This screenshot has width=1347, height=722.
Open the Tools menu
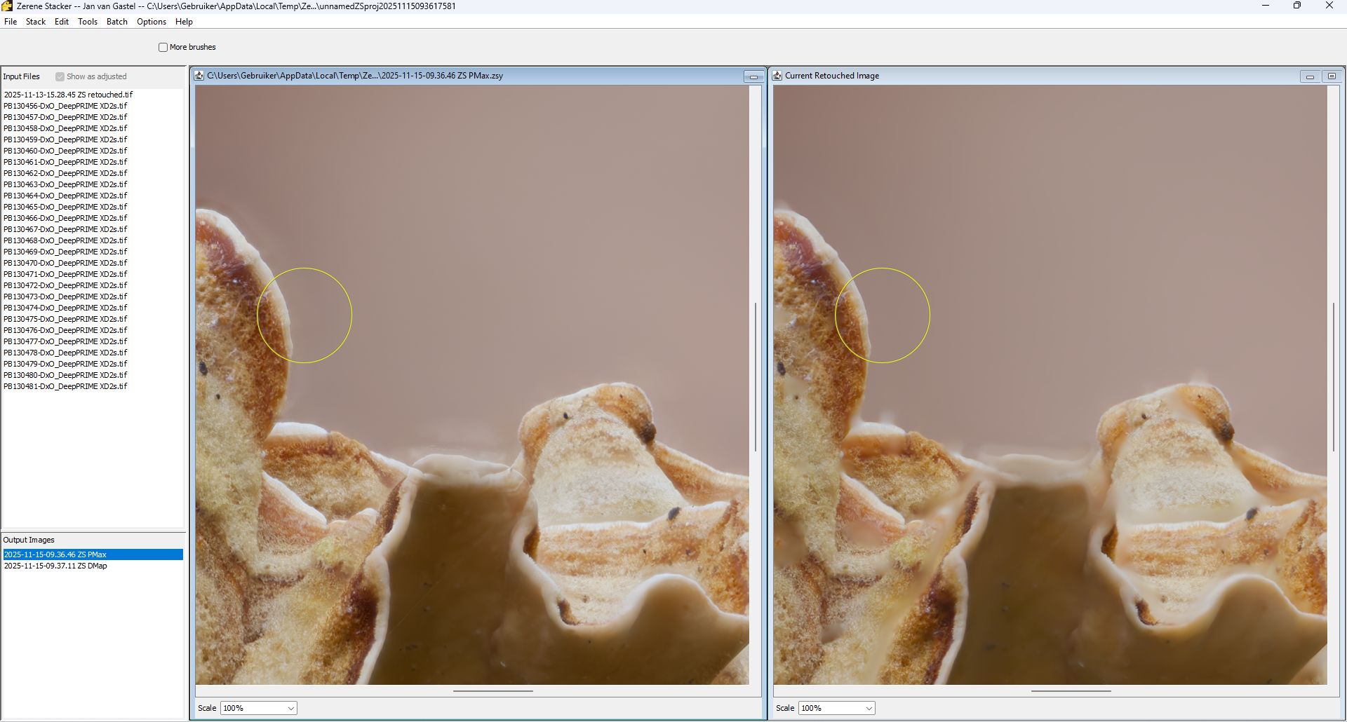pos(88,22)
